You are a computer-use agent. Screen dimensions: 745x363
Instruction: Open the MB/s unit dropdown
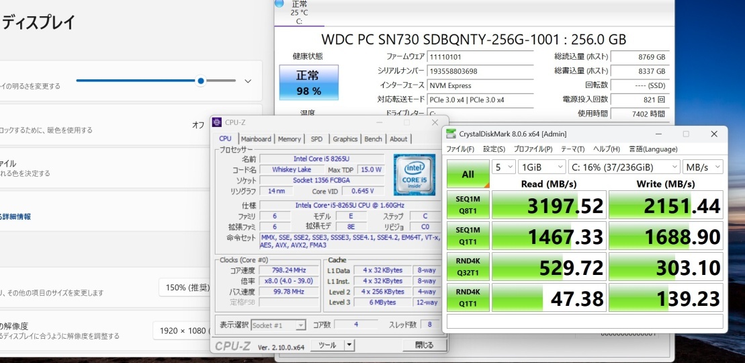coord(703,167)
